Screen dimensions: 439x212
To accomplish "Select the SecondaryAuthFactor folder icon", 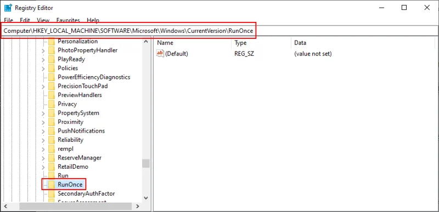I will (52, 193).
